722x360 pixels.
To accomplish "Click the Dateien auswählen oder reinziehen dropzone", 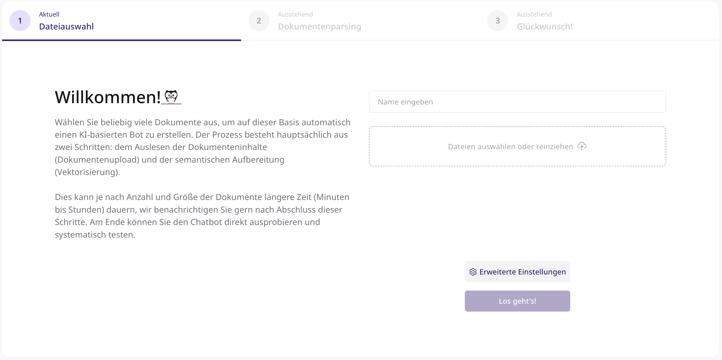I will click(517, 146).
